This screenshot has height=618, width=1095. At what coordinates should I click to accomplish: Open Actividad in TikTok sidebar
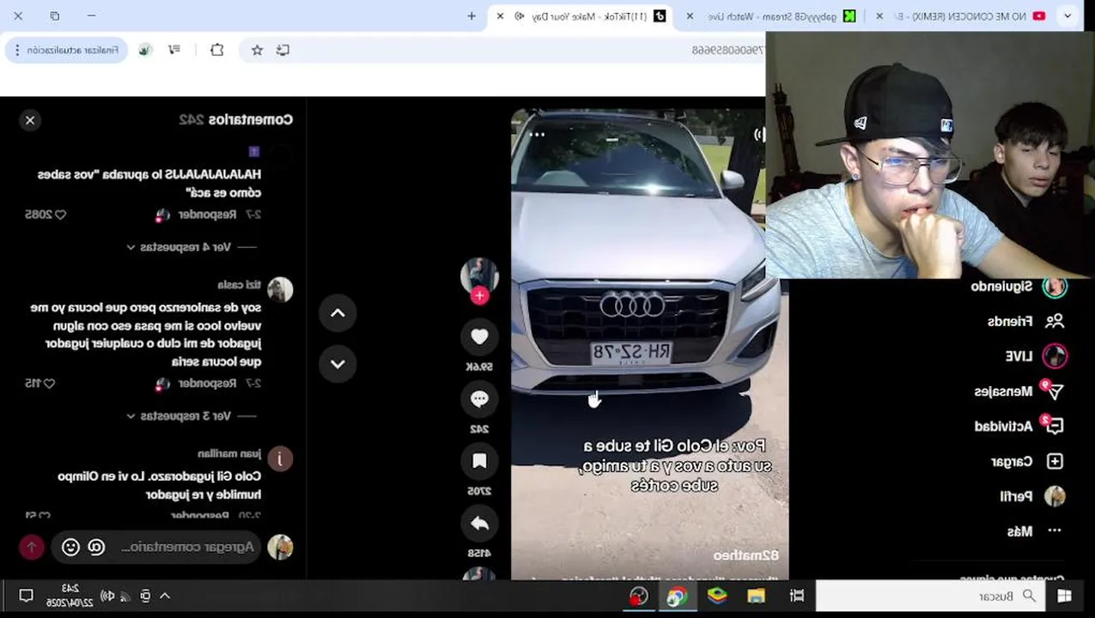[1019, 427]
